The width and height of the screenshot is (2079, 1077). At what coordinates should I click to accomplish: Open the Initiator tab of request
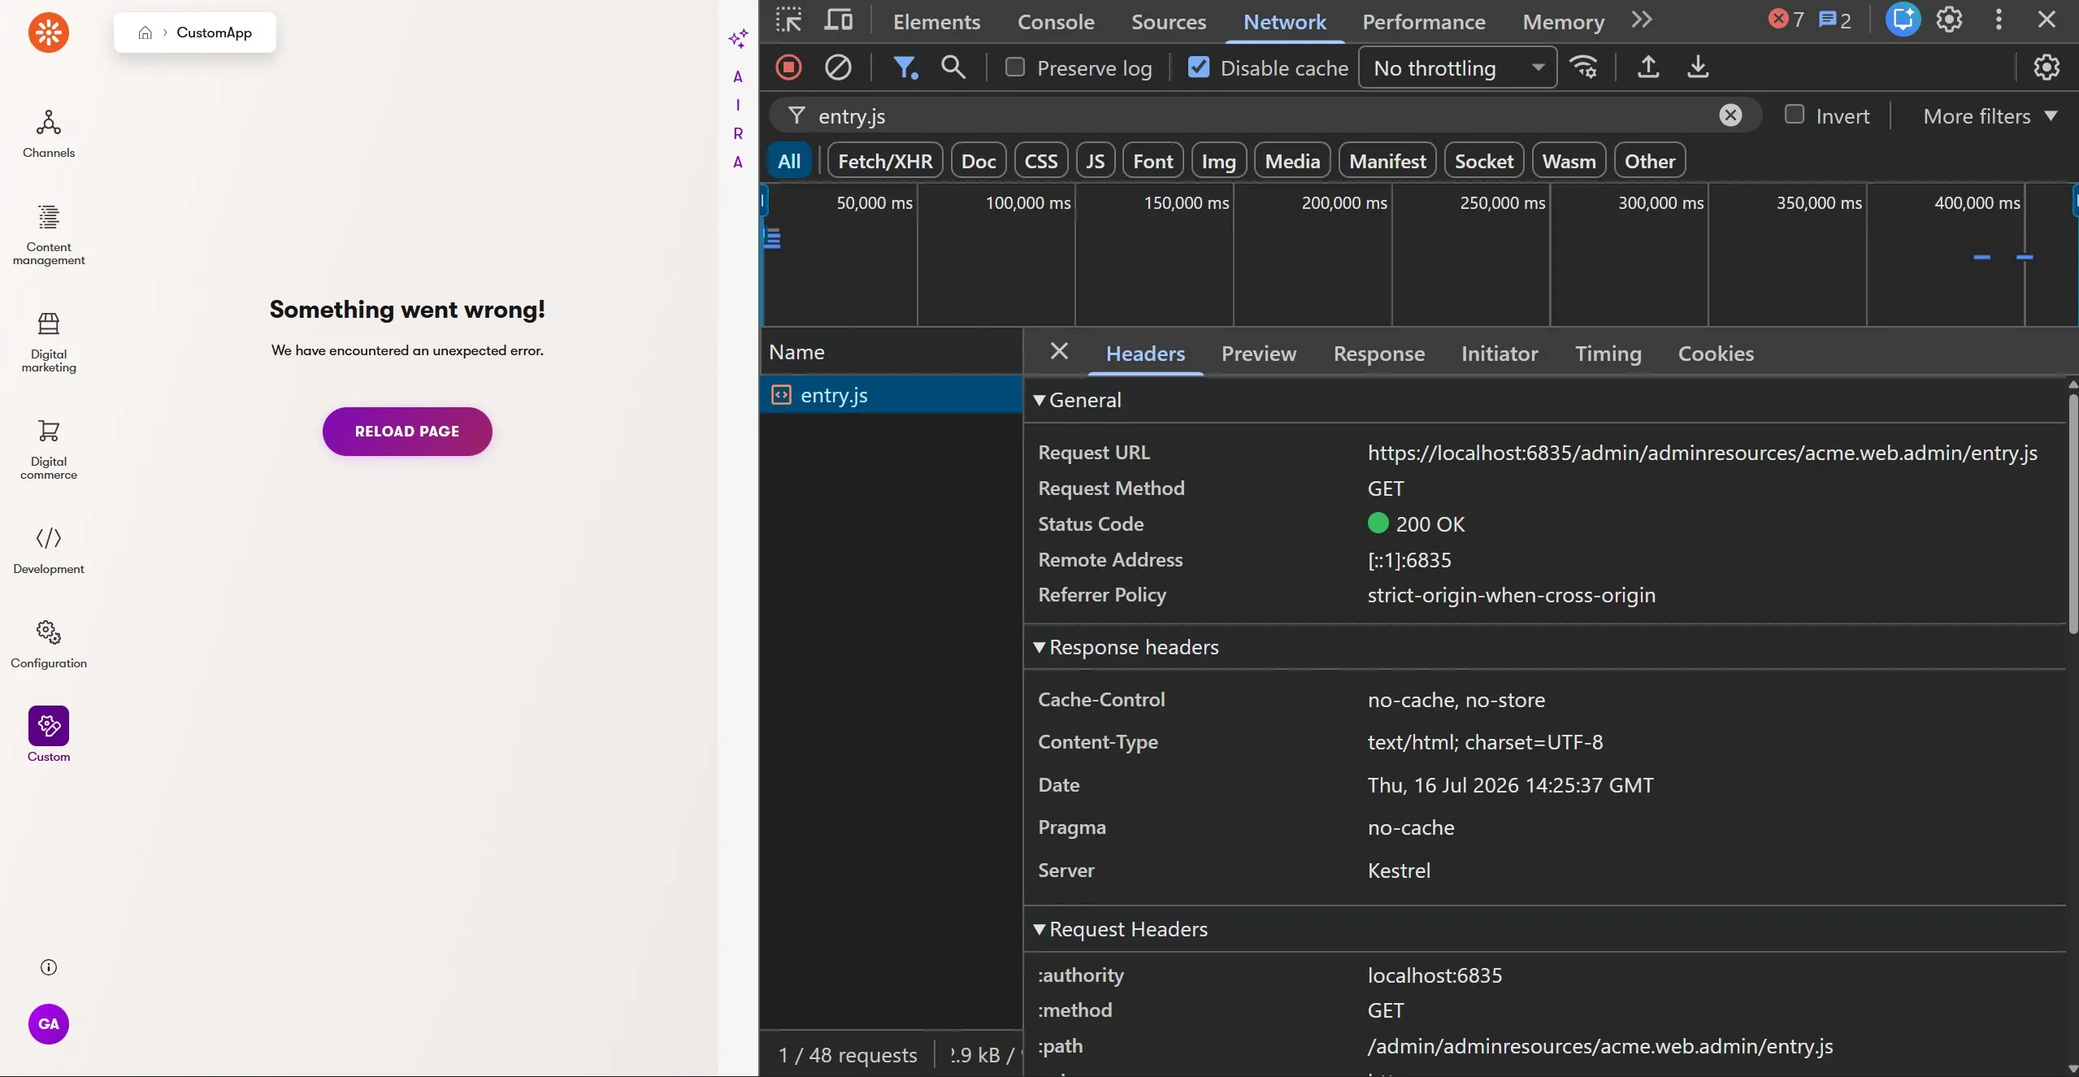coord(1500,354)
